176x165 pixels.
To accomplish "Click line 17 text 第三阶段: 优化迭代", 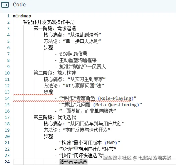I will (55, 118).
